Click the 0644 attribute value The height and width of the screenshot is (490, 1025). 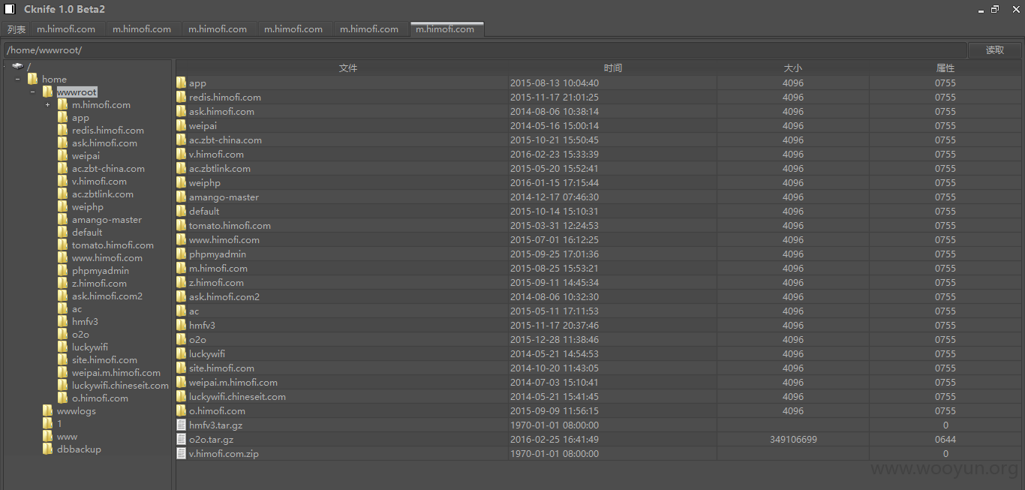click(945, 439)
